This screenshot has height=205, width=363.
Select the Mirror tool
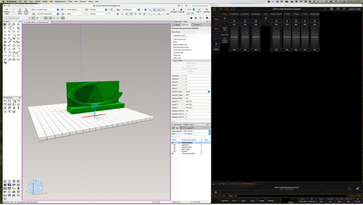pos(18,45)
